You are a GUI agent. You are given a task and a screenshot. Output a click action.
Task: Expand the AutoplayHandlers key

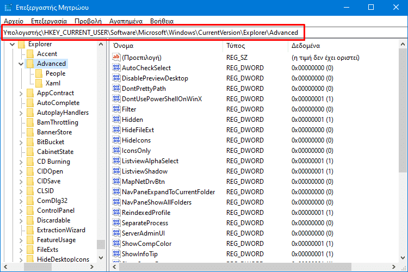(21, 113)
